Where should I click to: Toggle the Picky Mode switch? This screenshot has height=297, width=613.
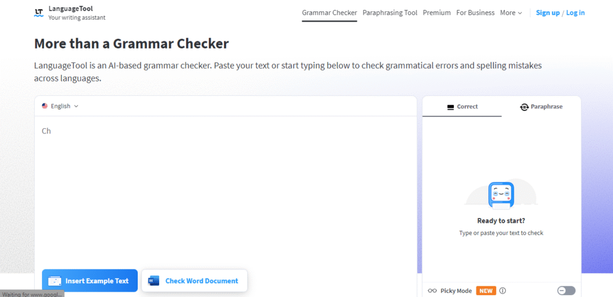(x=566, y=291)
